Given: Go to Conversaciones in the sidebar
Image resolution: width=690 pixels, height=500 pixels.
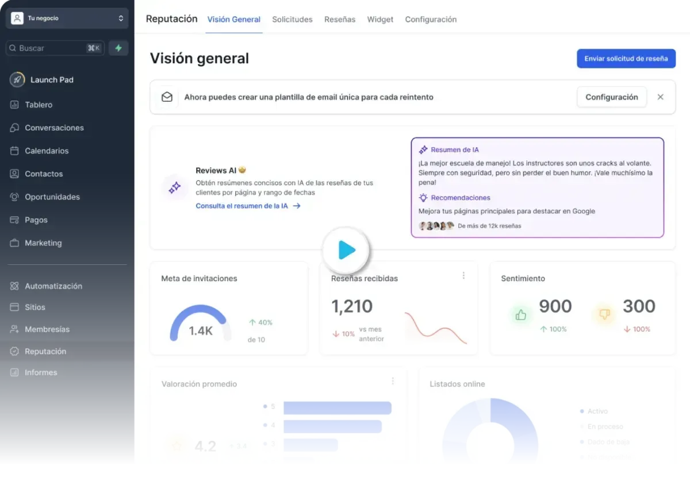Looking at the screenshot, I should (54, 128).
